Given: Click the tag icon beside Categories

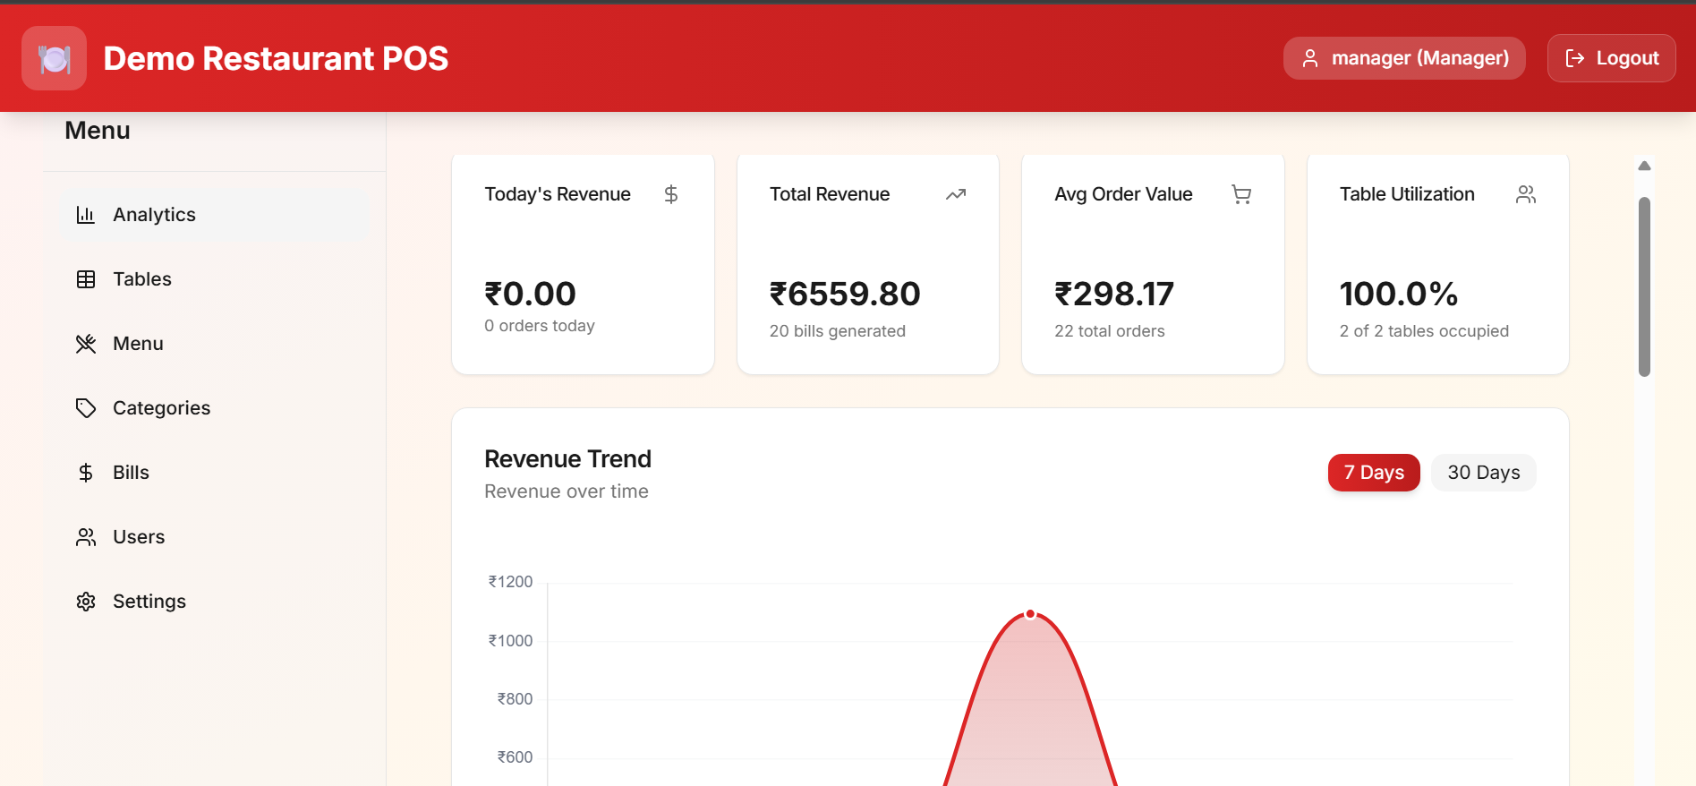Looking at the screenshot, I should coord(86,408).
